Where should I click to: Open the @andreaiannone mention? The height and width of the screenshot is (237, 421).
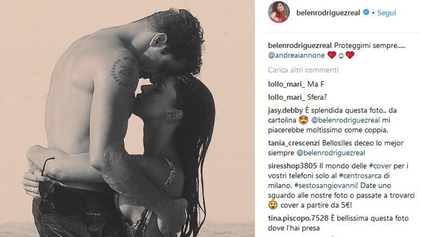point(296,55)
